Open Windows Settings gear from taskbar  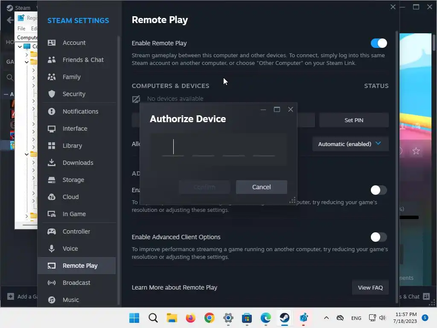[x=228, y=318]
